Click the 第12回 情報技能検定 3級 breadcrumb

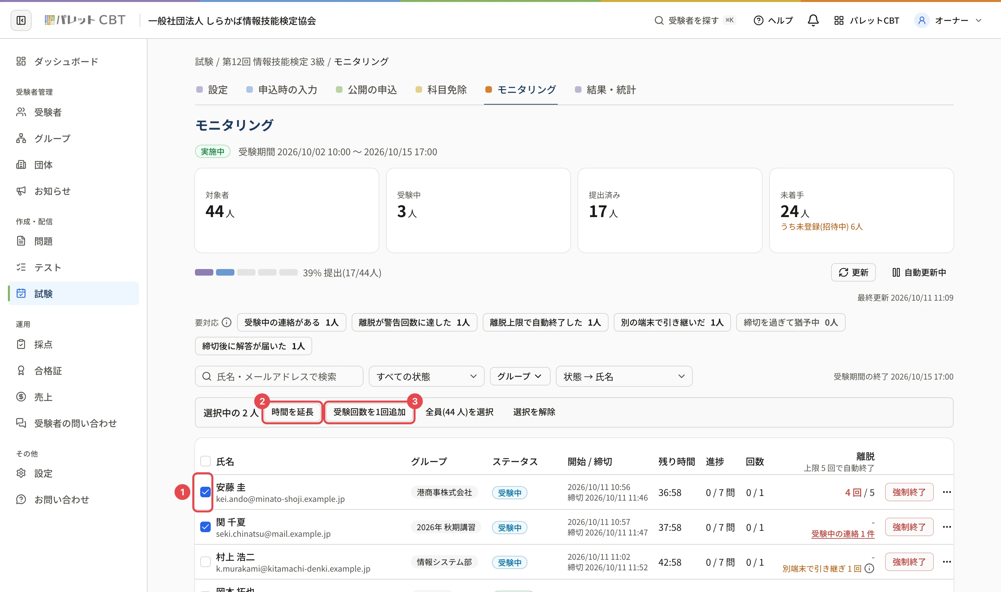(273, 62)
